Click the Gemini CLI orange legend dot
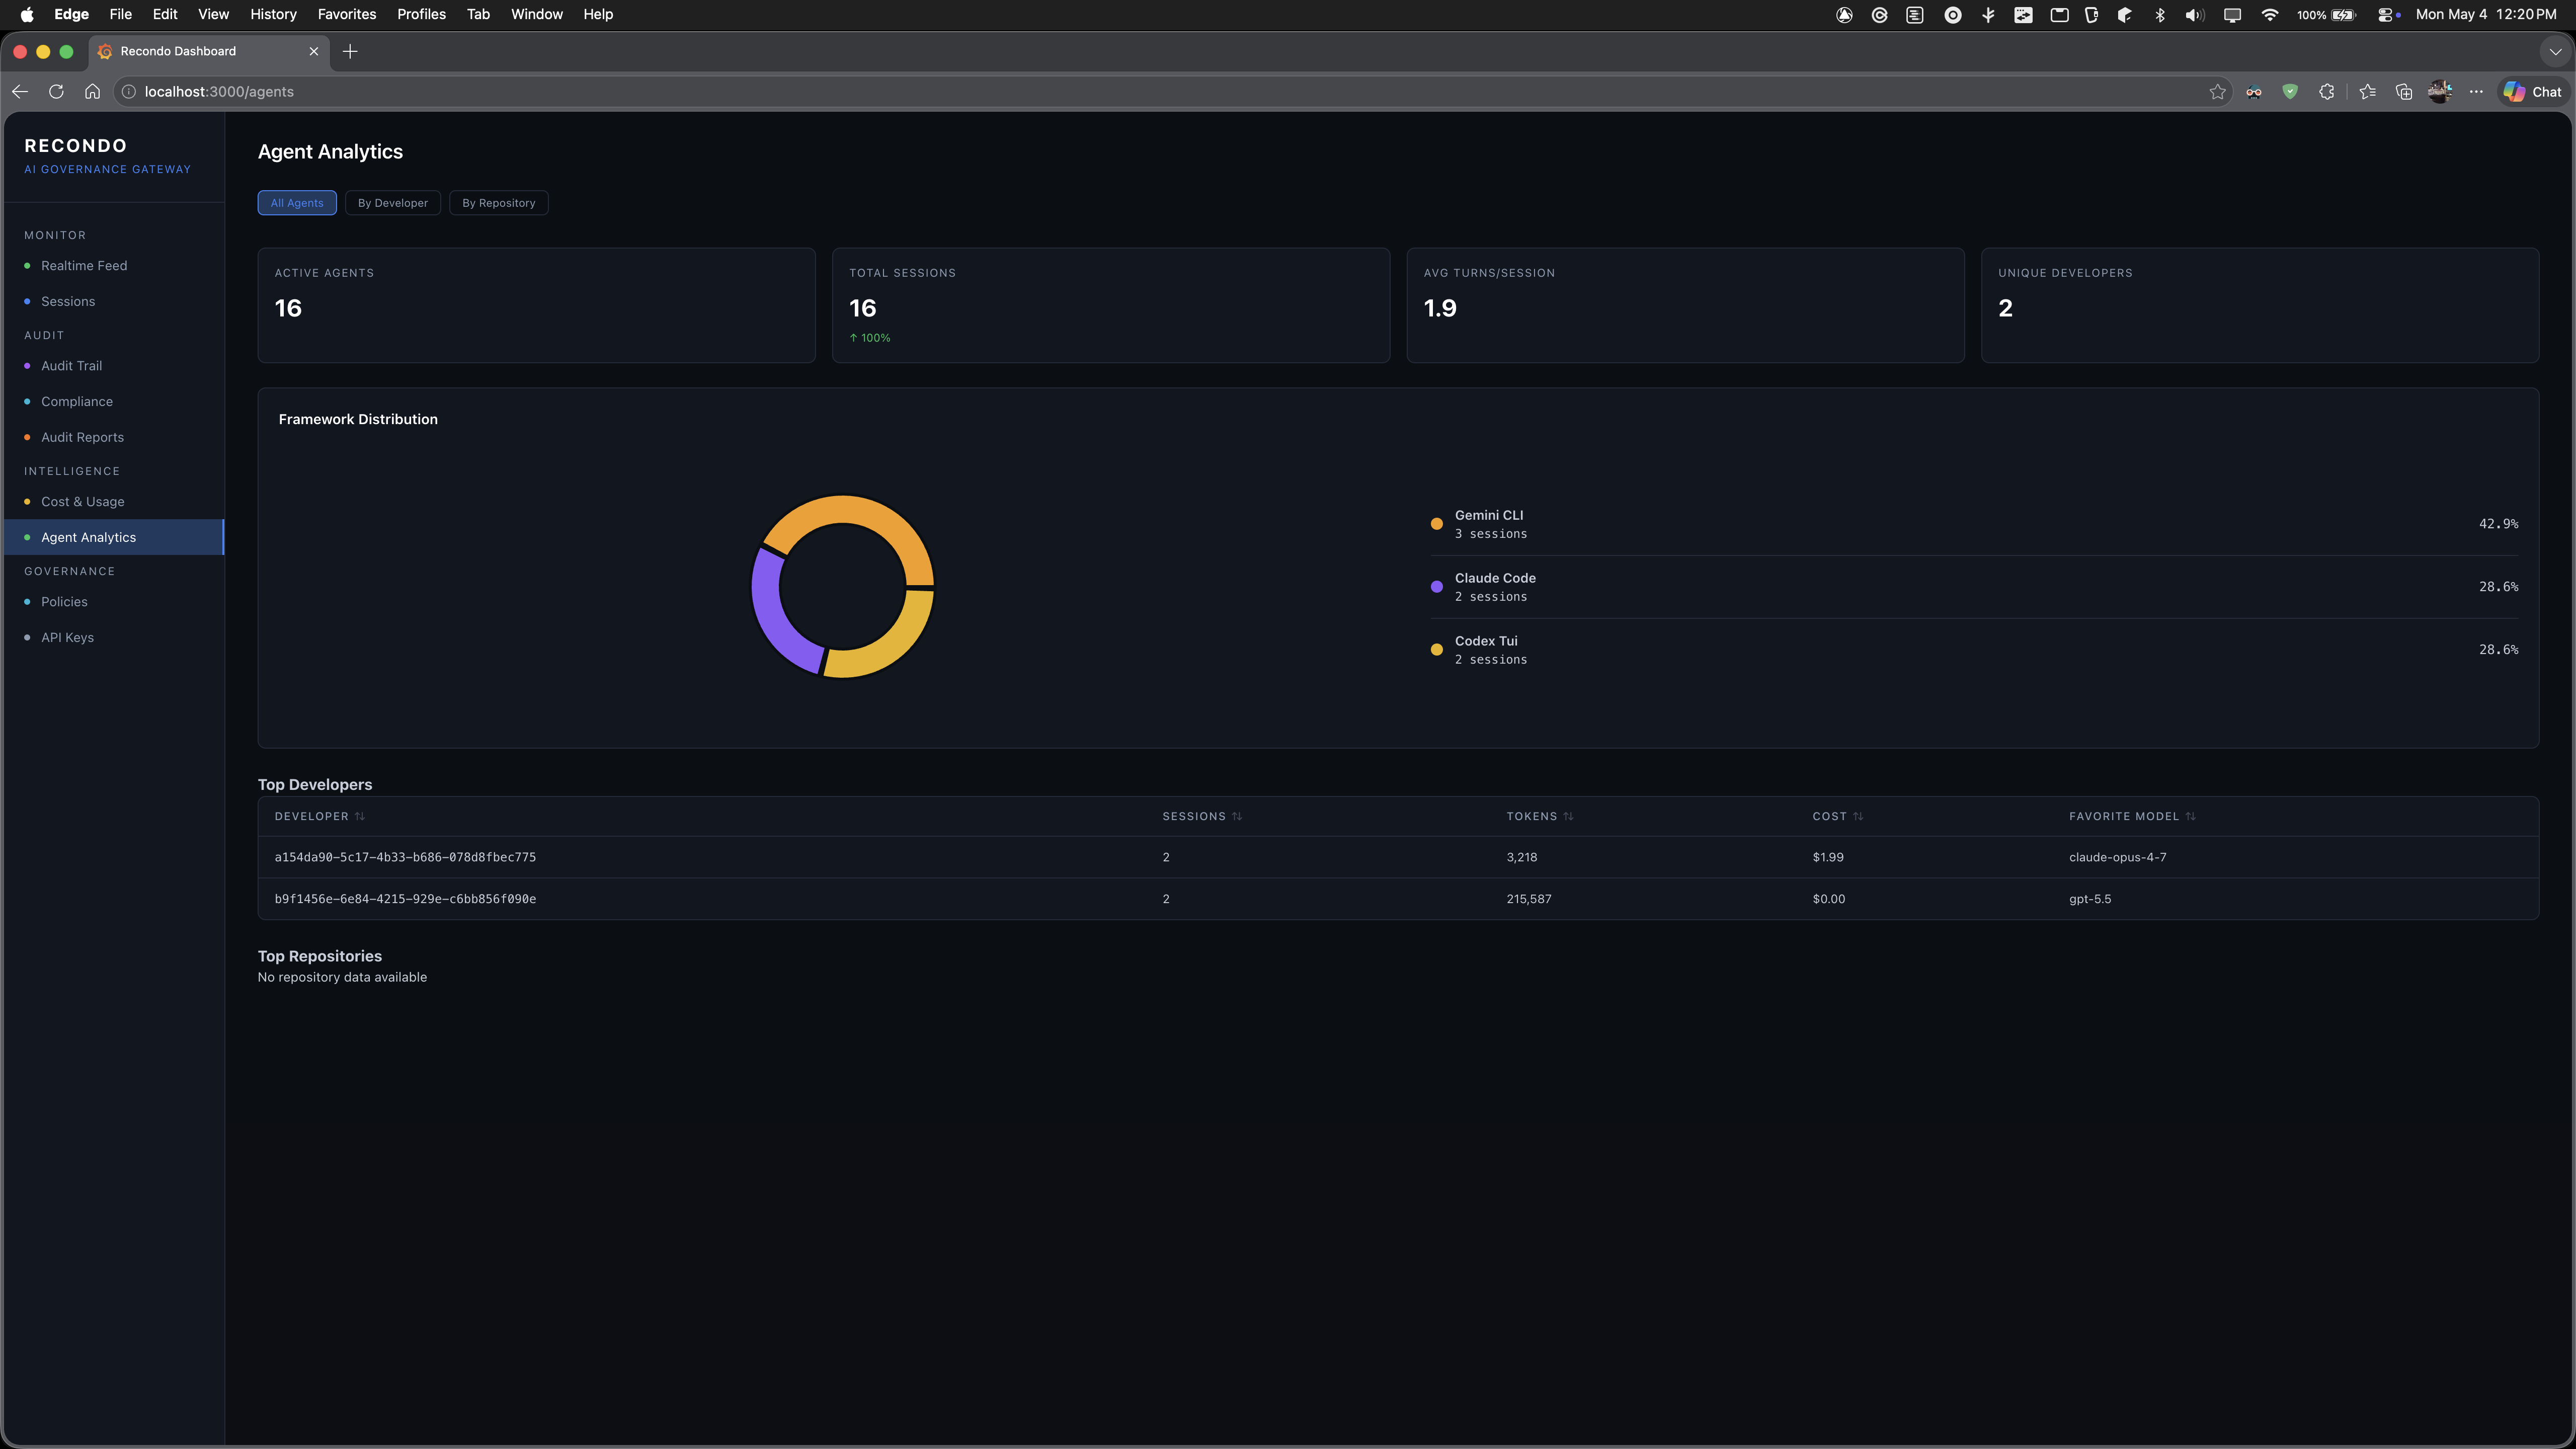 tap(1437, 524)
